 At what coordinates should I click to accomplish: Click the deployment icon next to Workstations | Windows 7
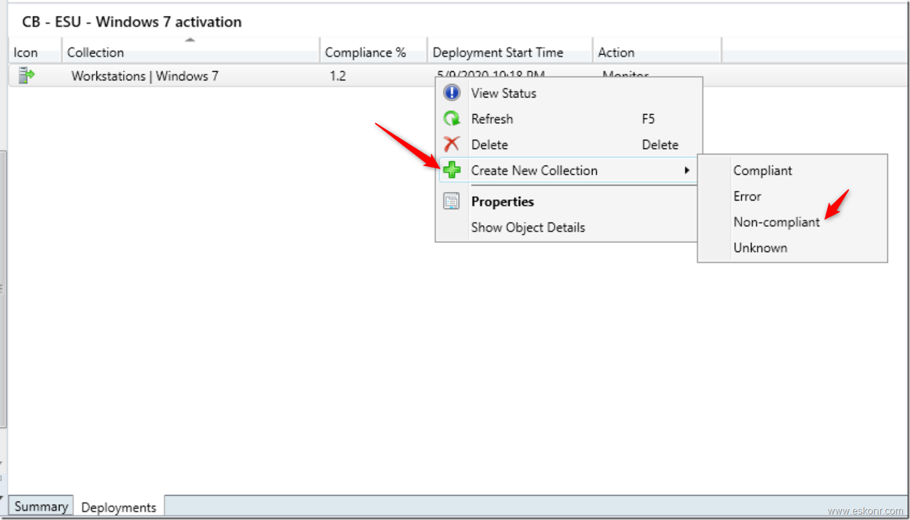(25, 75)
